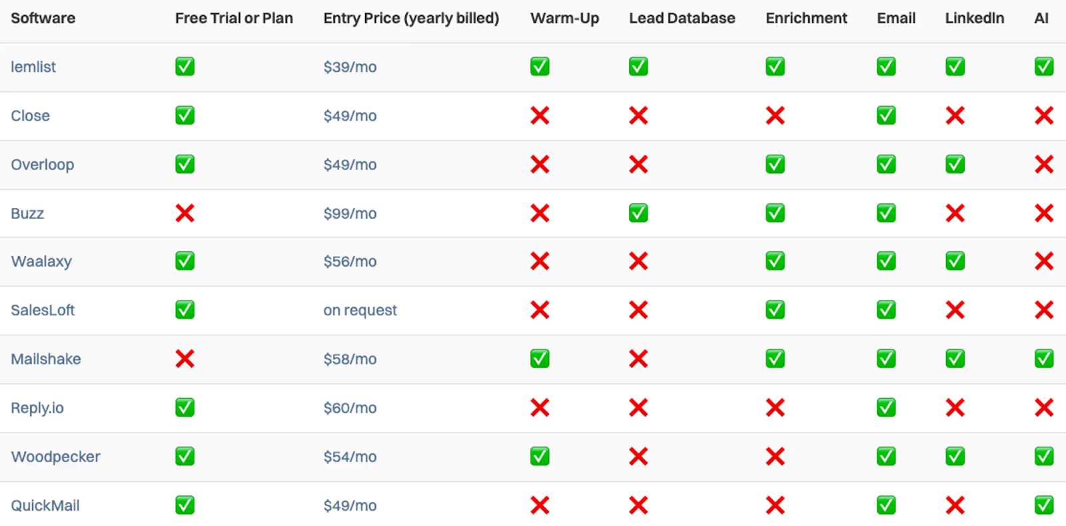Click the Entry Price column header

(x=411, y=18)
